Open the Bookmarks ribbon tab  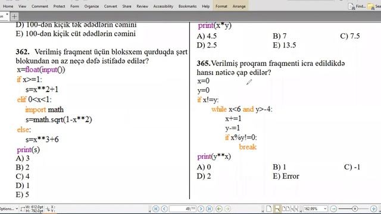(x=188, y=7)
